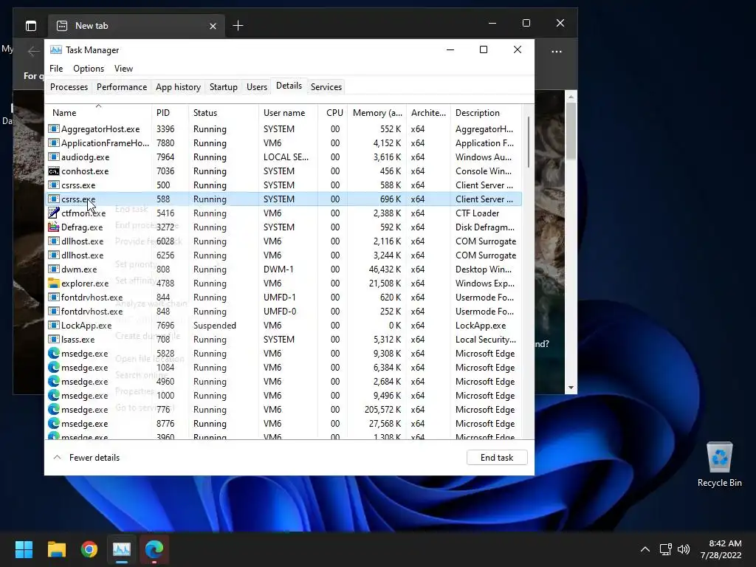The height and width of the screenshot is (567, 756).
Task: Click the lsass.exe process icon
Action: click(x=53, y=340)
